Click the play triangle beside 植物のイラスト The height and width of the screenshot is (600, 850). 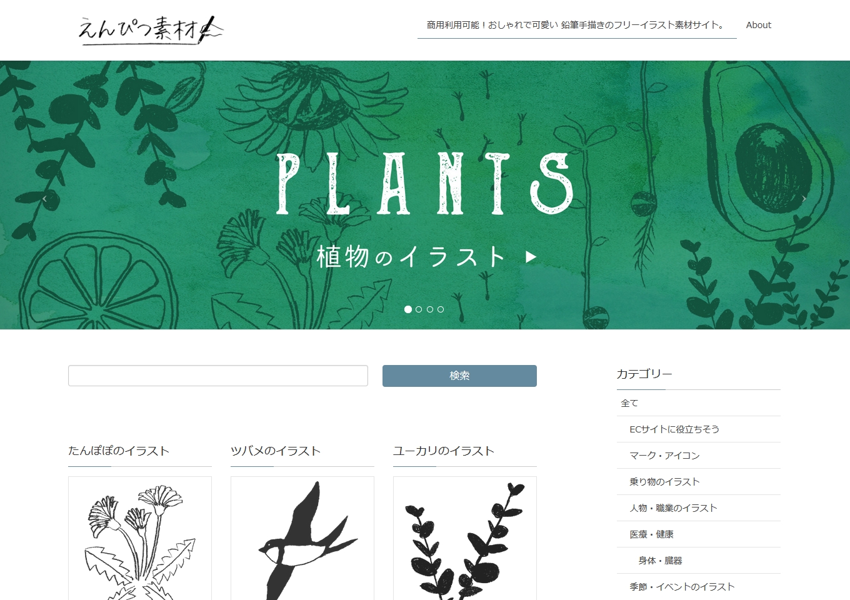[531, 257]
